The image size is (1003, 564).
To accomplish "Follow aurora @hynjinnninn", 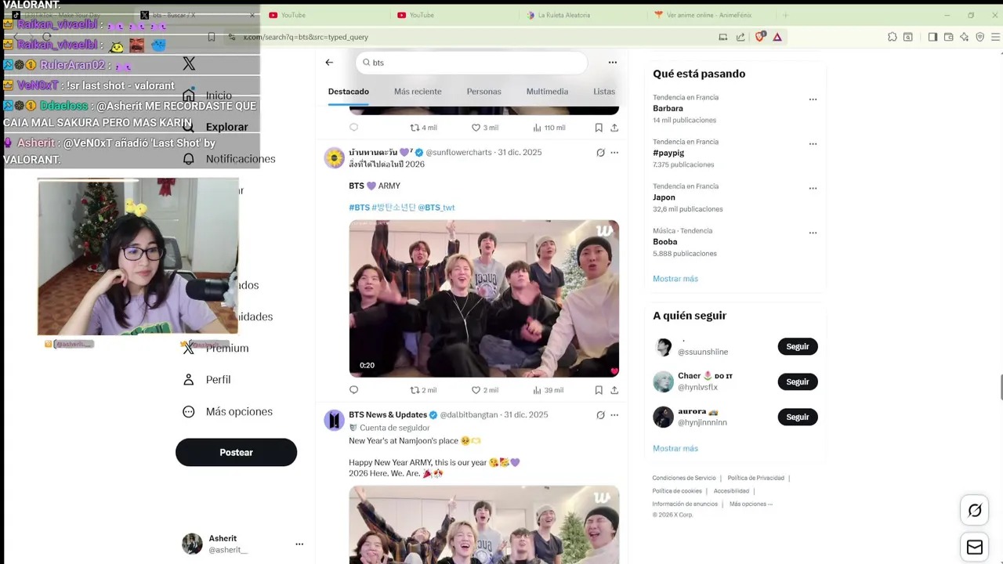I will pos(798,418).
